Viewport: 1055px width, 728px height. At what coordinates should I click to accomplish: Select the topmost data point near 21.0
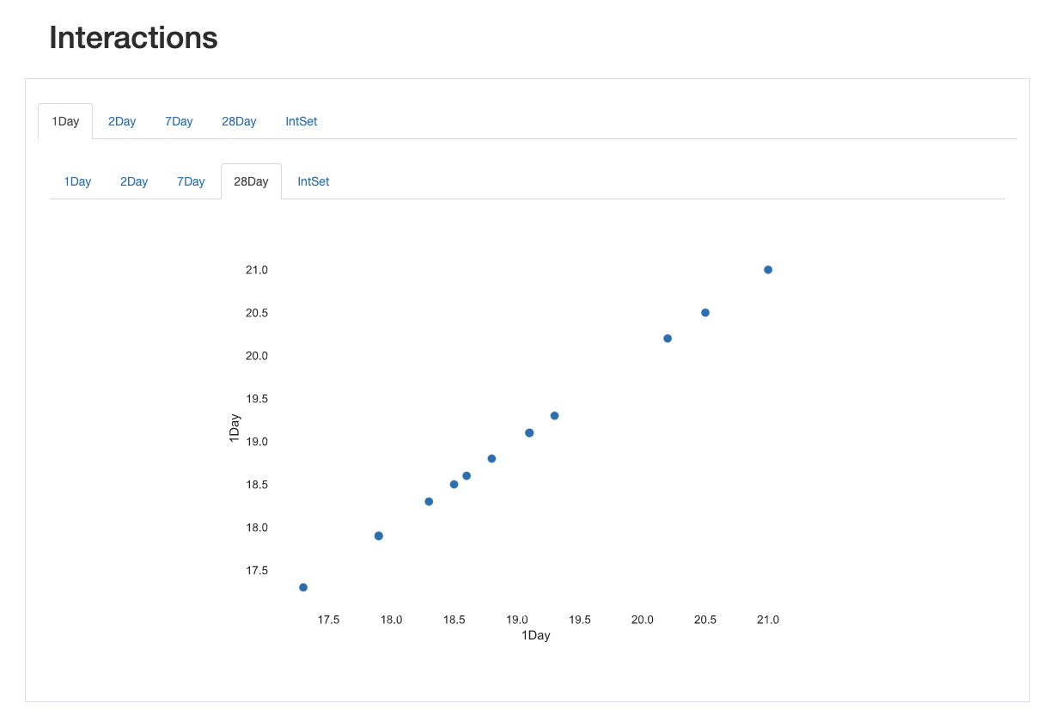coord(767,269)
